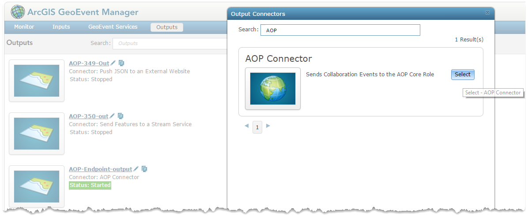Click the copy icon beside AOP-350-out
This screenshot has height=217, width=528.
pos(121,116)
